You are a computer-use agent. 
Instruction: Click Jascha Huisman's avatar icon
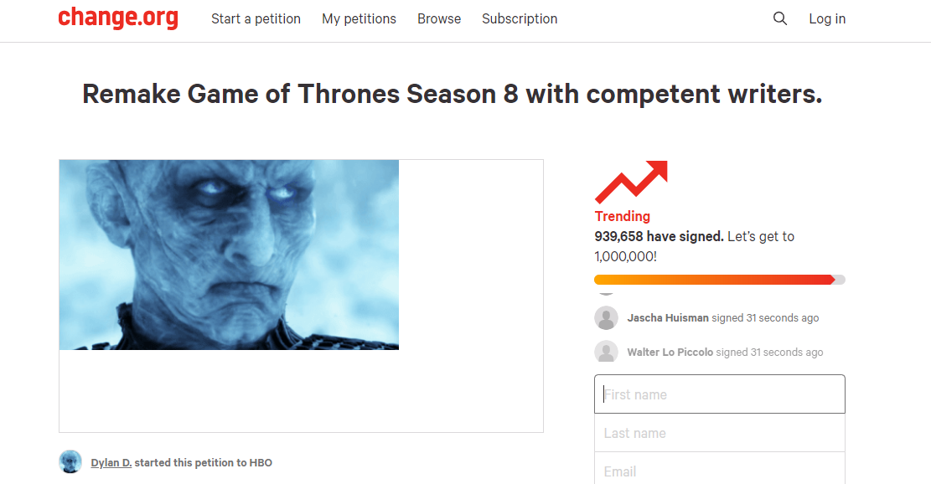point(606,318)
